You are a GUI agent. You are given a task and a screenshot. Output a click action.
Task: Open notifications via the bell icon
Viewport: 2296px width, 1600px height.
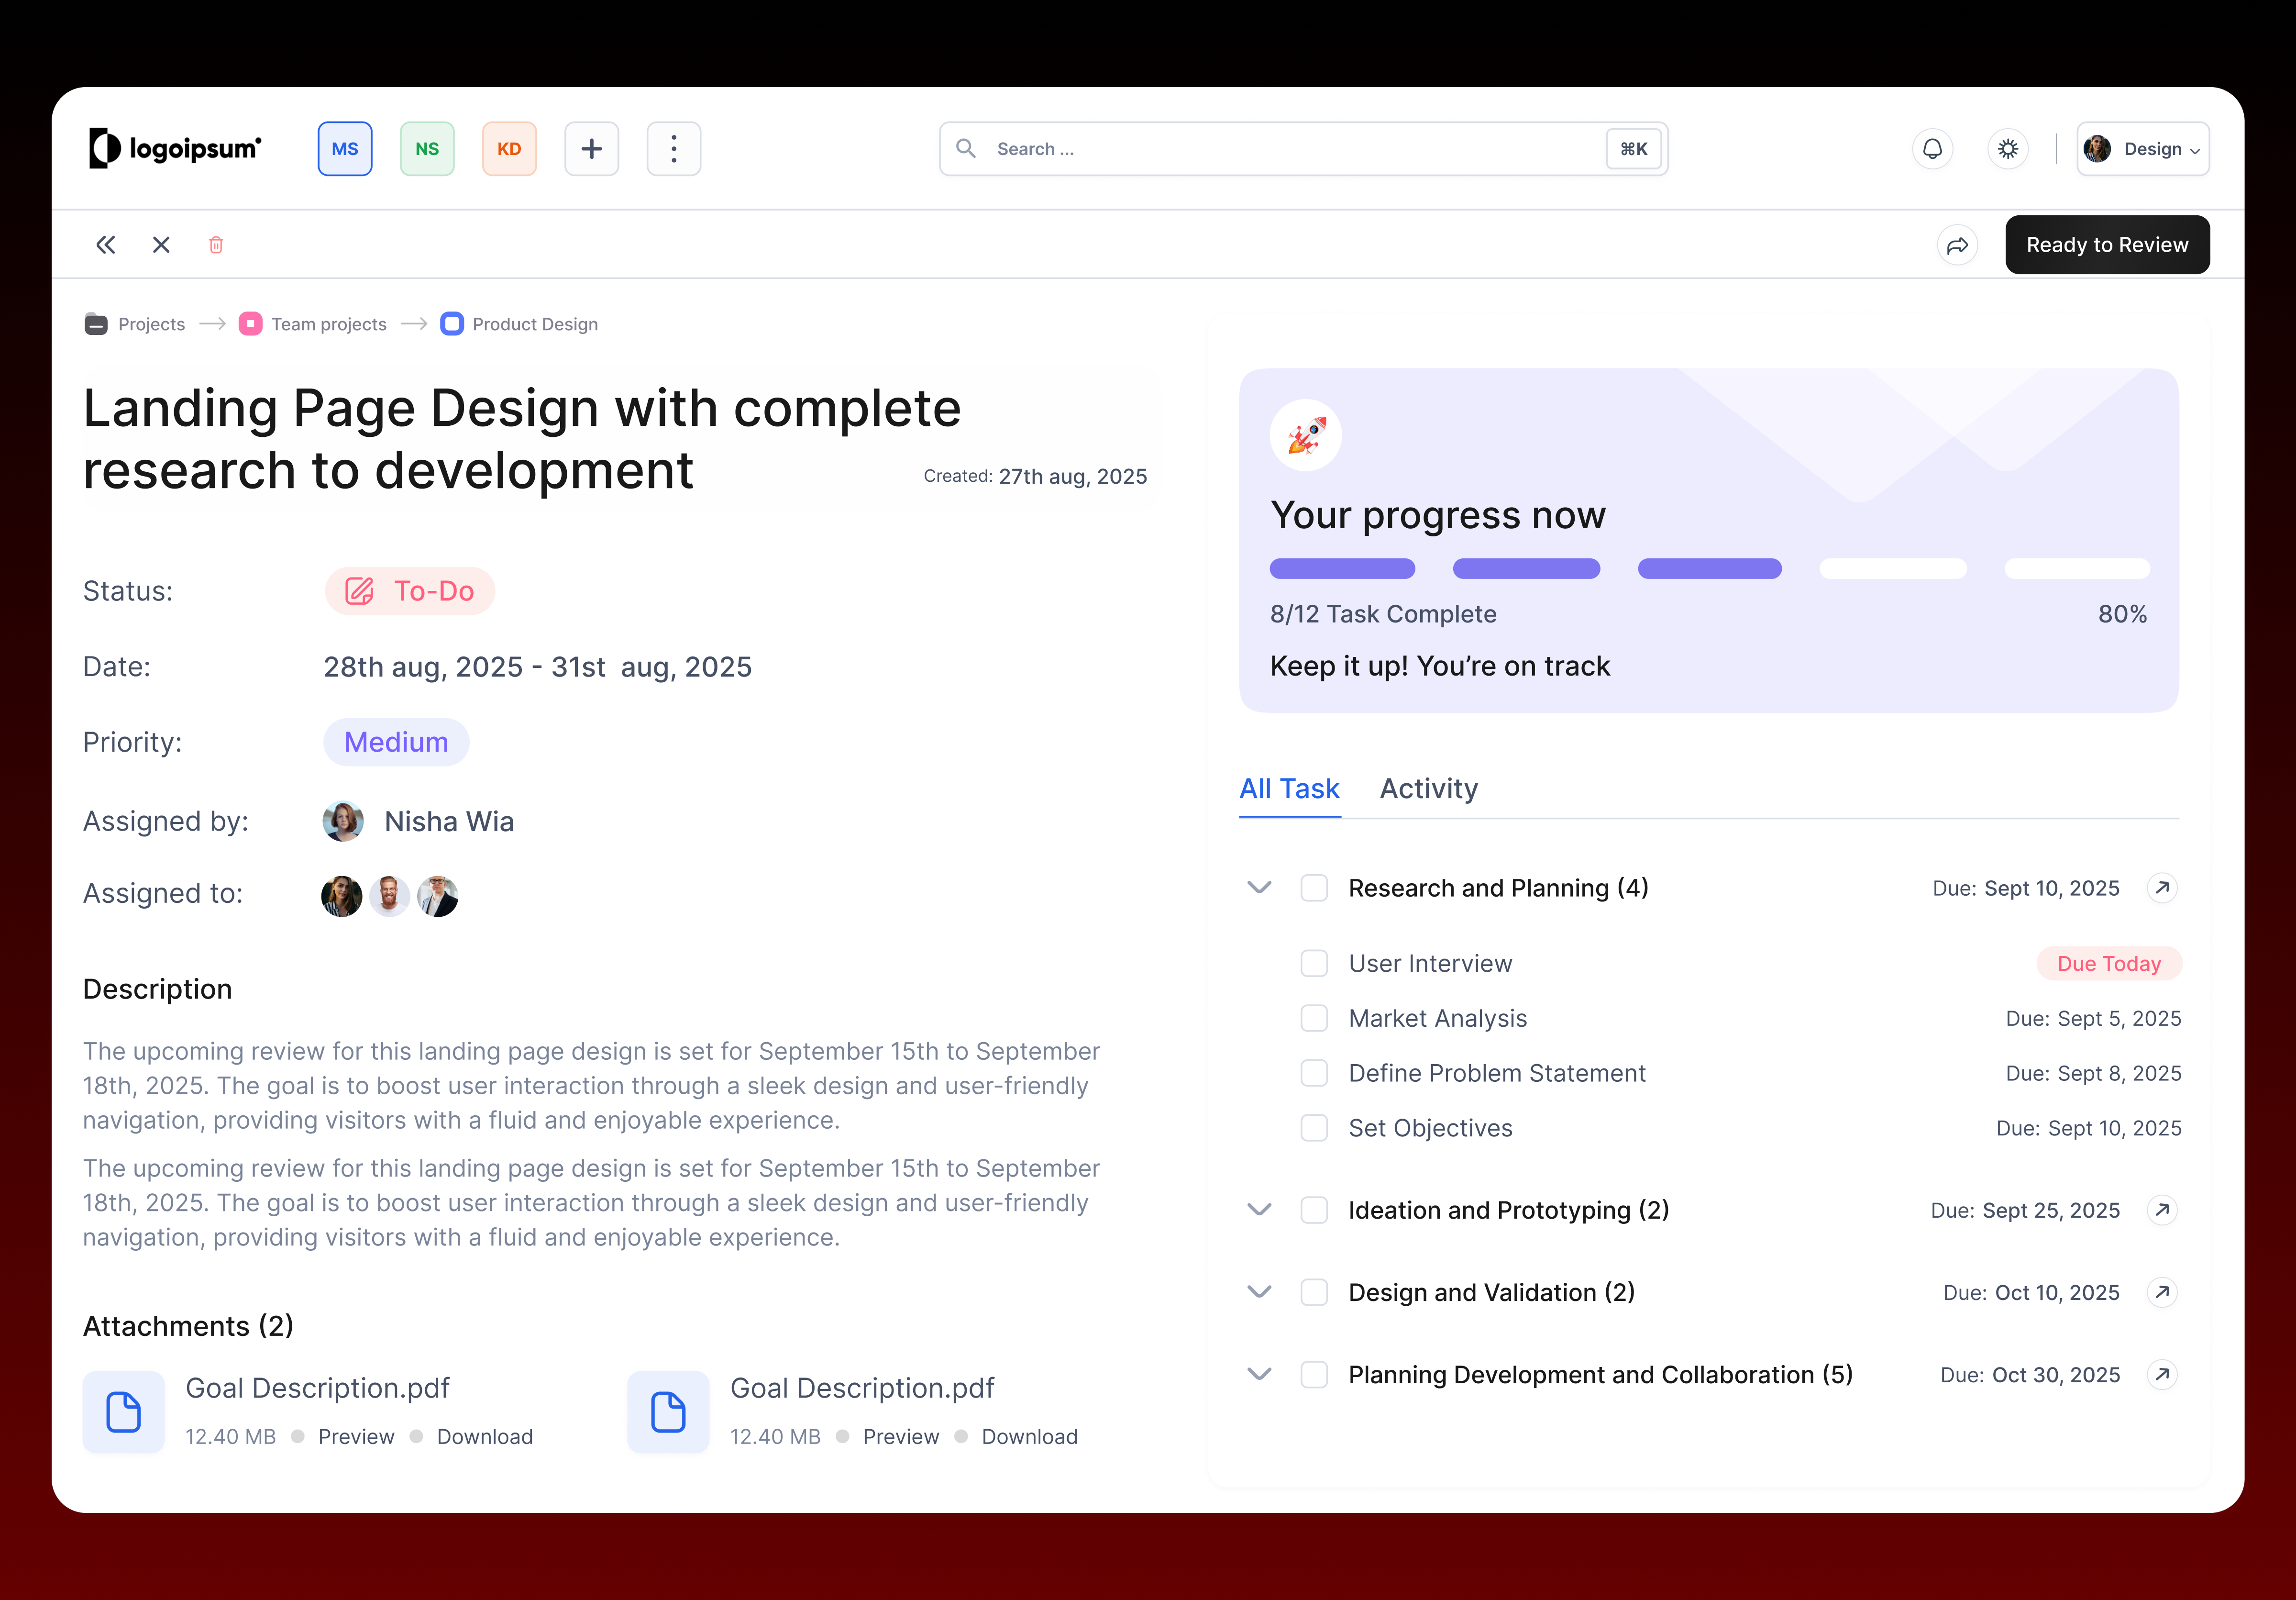(x=1933, y=148)
